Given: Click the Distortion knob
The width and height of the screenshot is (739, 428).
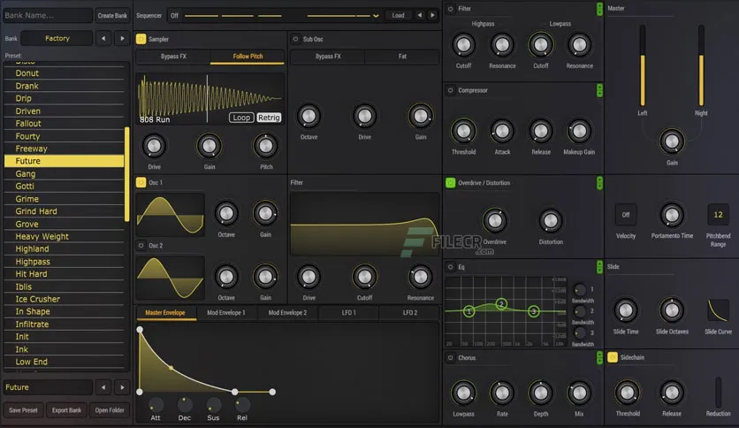Looking at the screenshot, I should click(551, 220).
